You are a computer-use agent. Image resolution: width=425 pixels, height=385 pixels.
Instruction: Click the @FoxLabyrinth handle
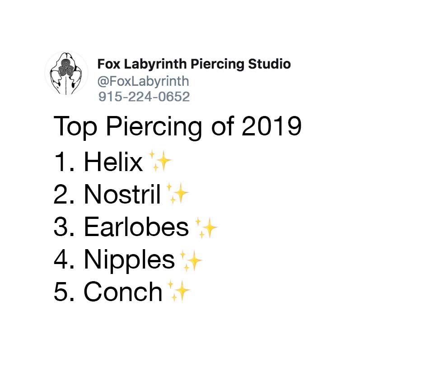click(x=143, y=81)
